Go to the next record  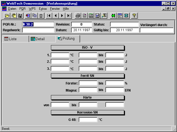coord(62,16)
